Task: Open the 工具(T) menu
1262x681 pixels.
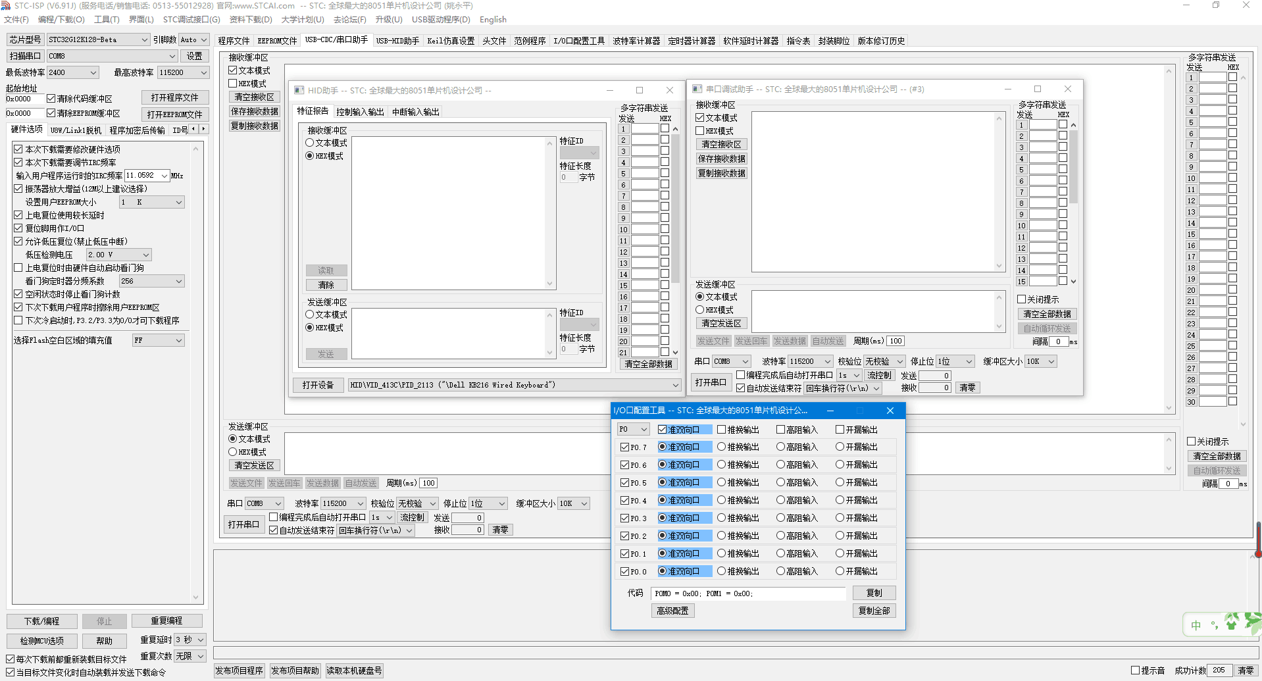Action: (x=107, y=20)
